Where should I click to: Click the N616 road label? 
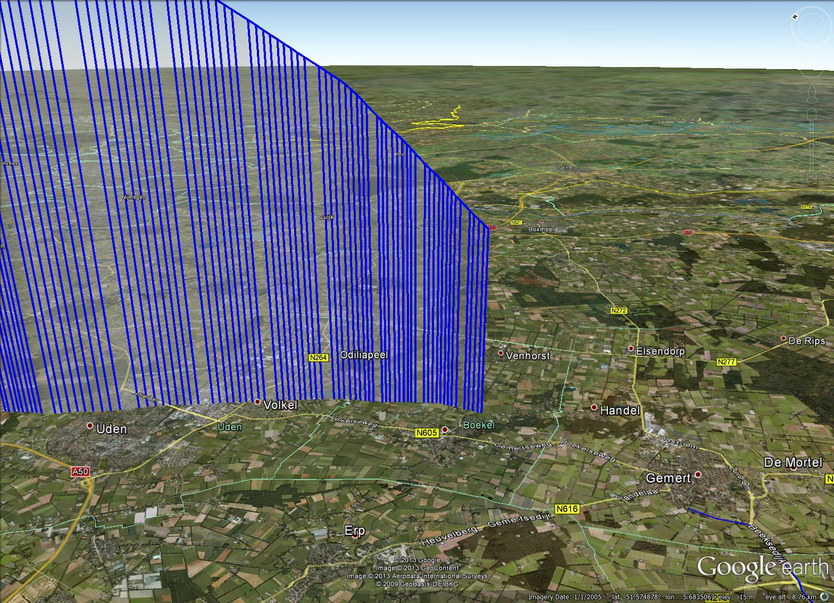(566, 509)
